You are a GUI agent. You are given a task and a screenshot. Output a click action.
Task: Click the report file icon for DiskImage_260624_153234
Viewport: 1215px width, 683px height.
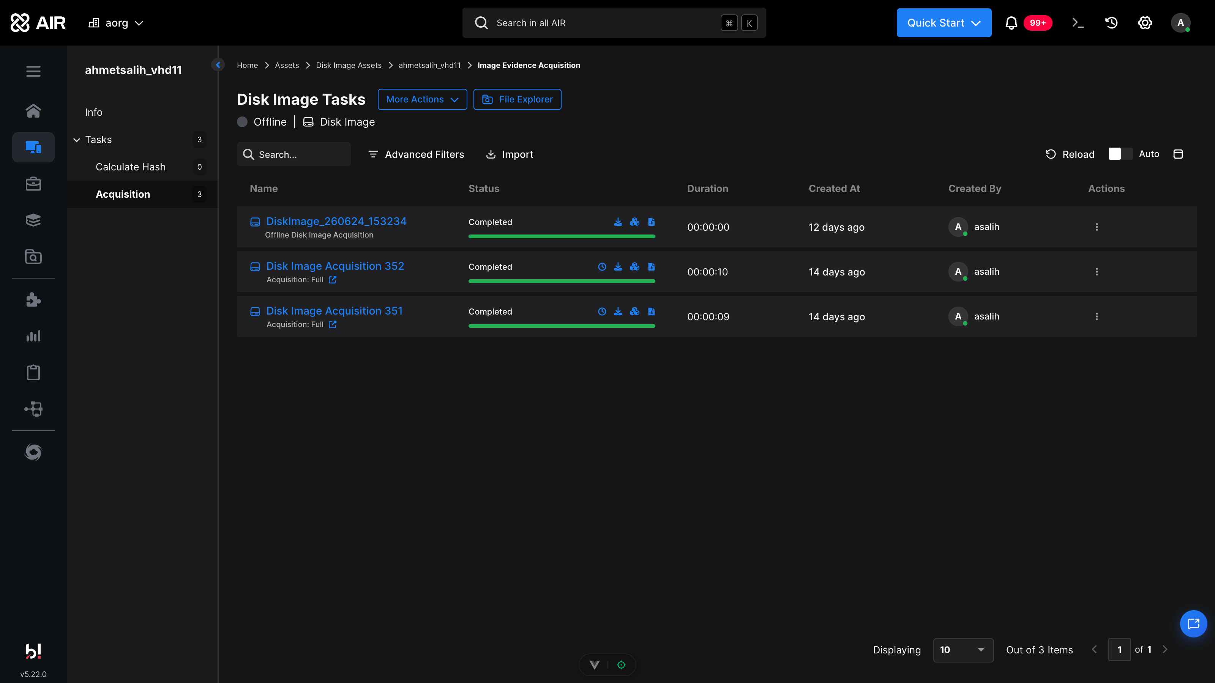[x=652, y=222]
